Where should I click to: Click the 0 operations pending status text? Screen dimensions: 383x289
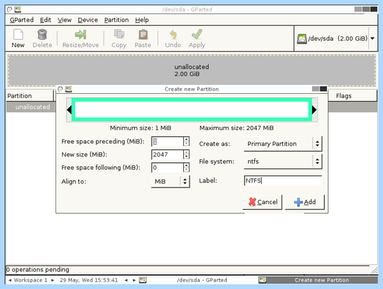tap(38, 269)
